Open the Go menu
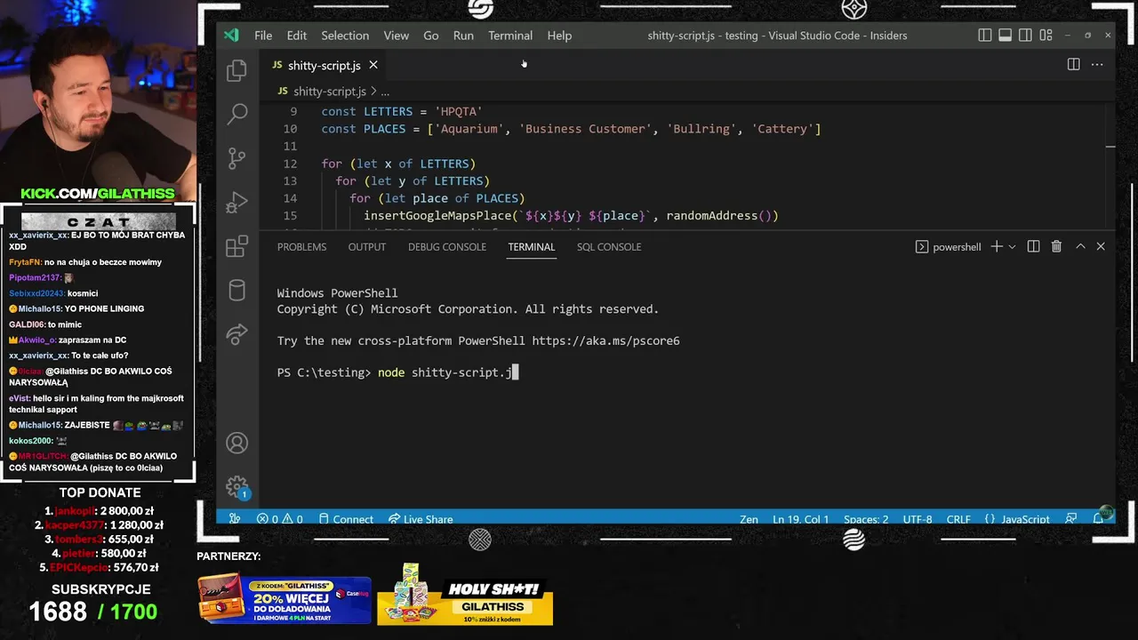Viewport: 1138px width, 640px height. (x=431, y=36)
